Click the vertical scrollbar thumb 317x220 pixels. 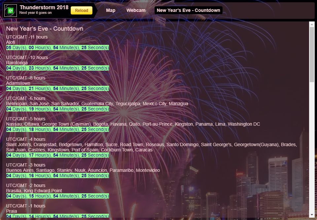312,54
